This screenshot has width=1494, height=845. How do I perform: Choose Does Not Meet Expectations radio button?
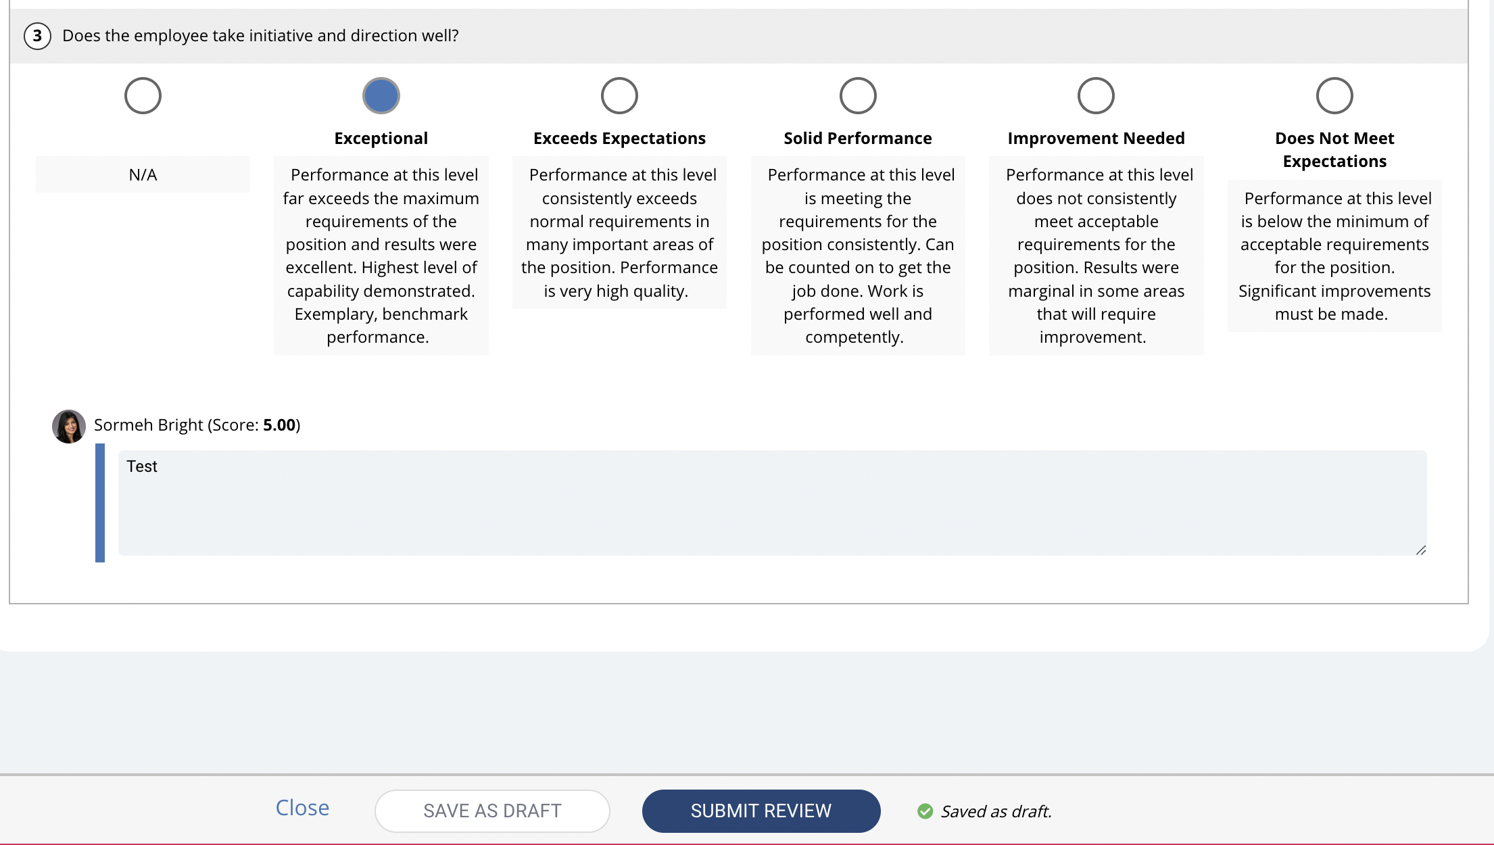(x=1334, y=96)
